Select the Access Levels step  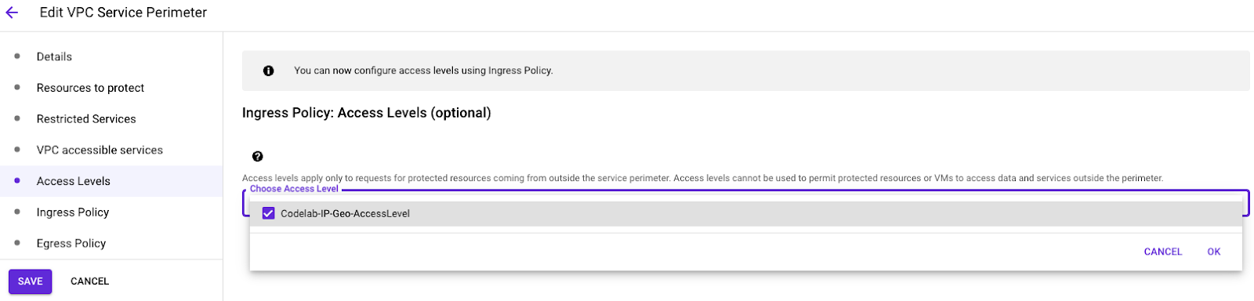point(111,181)
